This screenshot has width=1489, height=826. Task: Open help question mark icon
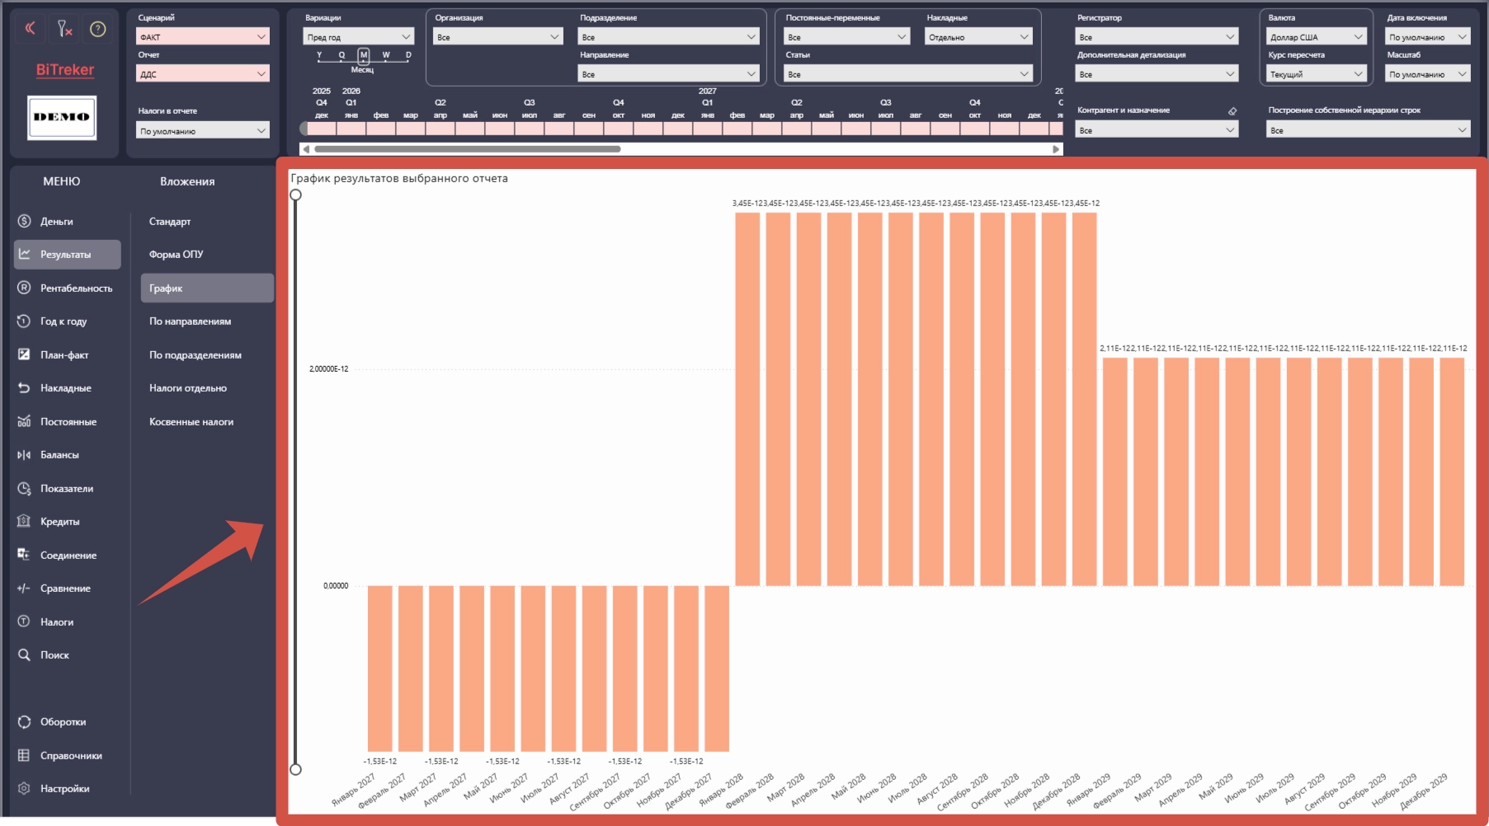point(98,29)
